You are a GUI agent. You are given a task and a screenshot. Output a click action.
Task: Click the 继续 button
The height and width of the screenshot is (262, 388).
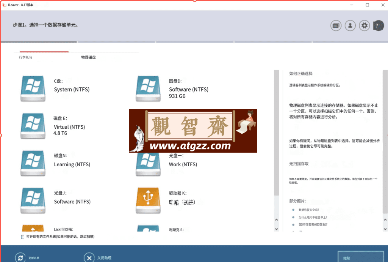click(361, 257)
